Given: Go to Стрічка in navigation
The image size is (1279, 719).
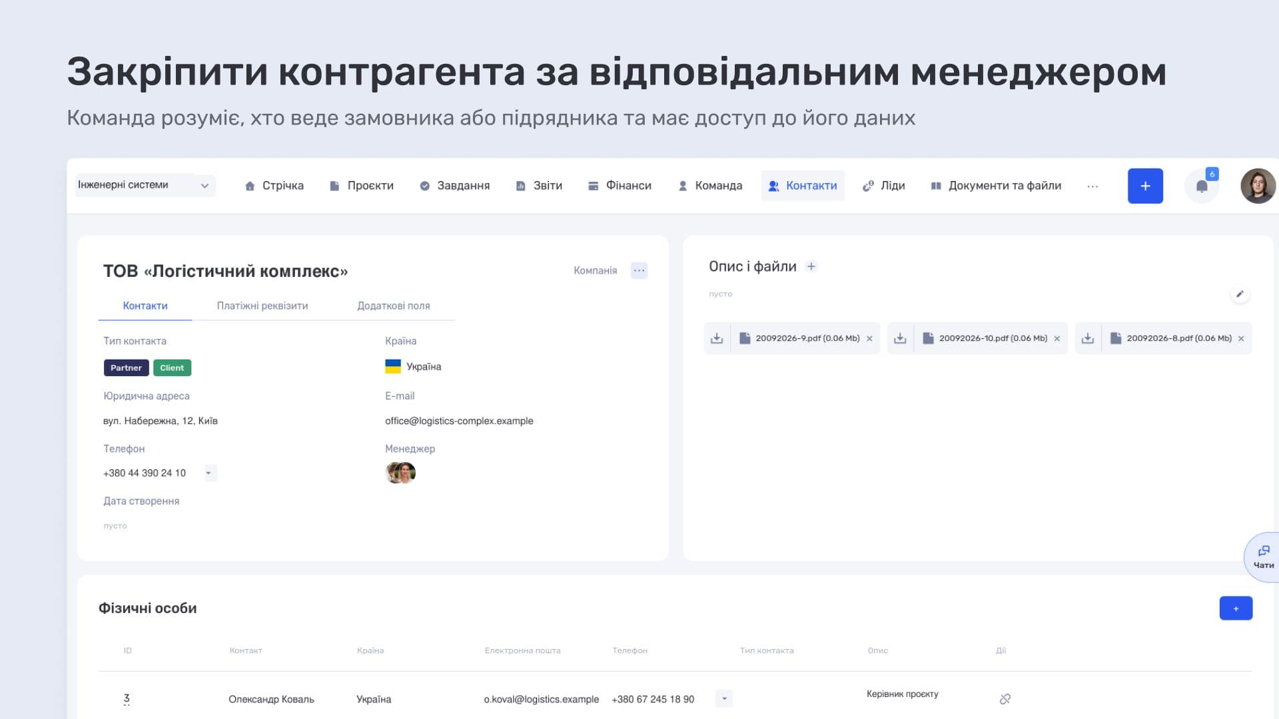Looking at the screenshot, I should [274, 186].
